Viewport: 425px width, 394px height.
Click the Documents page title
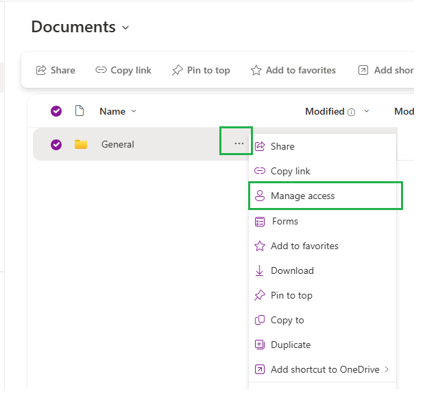pos(73,27)
